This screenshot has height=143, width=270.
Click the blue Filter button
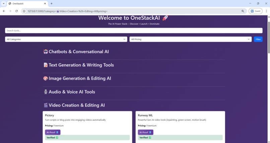click(258, 39)
